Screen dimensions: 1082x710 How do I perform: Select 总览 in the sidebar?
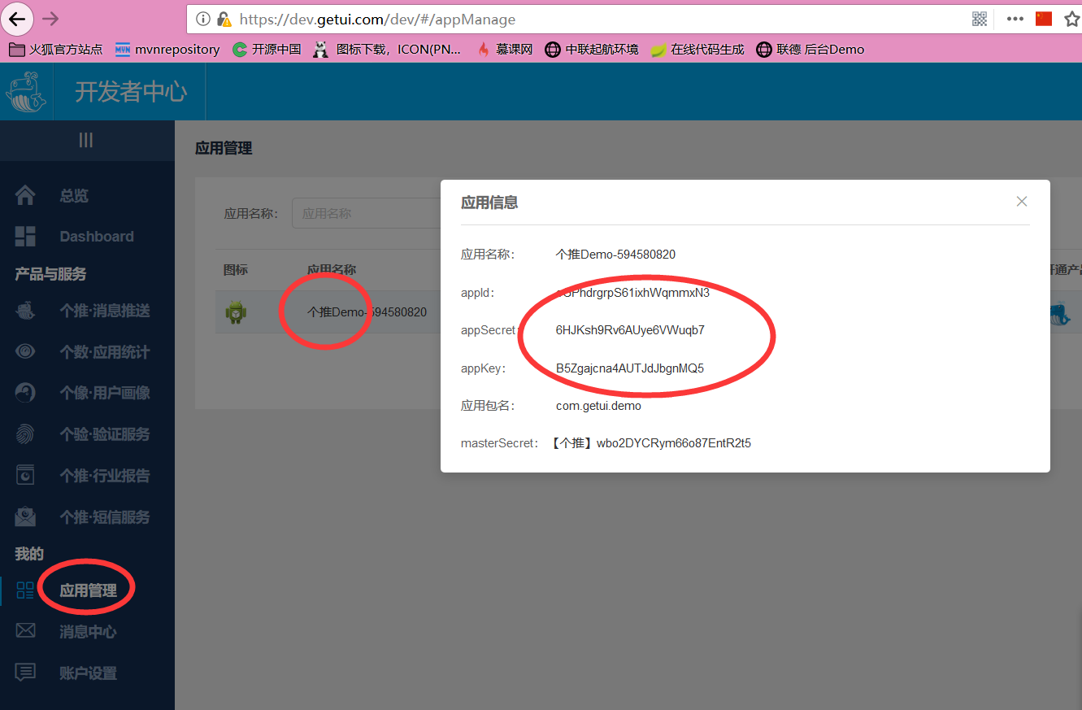pos(74,196)
